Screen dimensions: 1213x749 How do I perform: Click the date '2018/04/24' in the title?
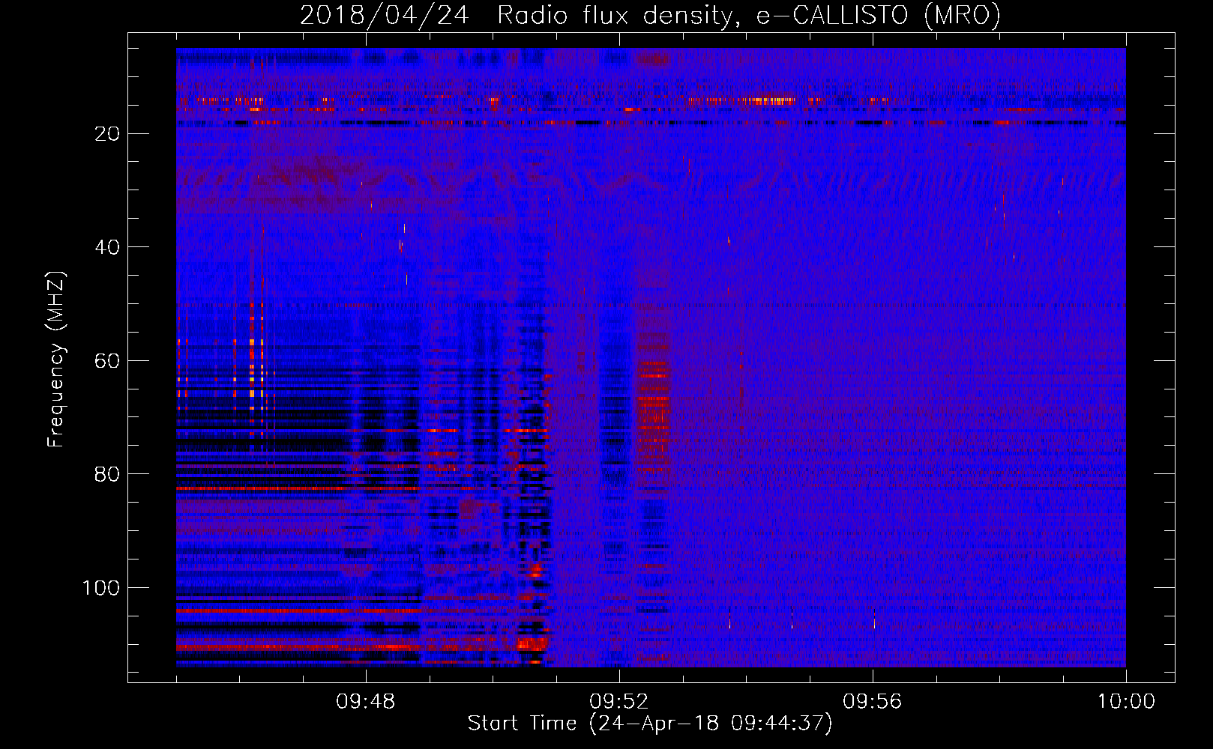[385, 16]
